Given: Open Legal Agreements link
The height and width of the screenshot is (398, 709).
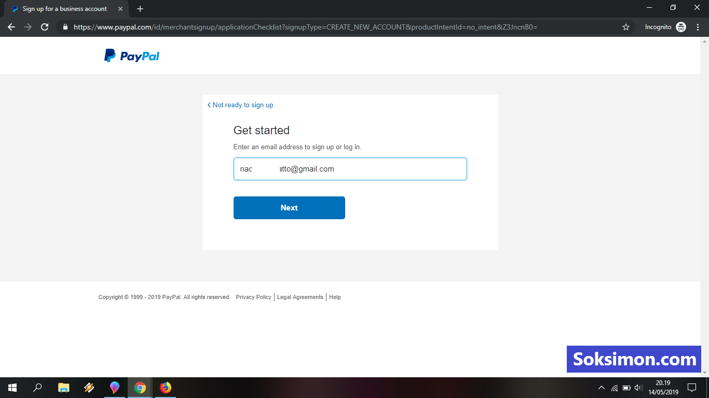Looking at the screenshot, I should tap(300, 297).
